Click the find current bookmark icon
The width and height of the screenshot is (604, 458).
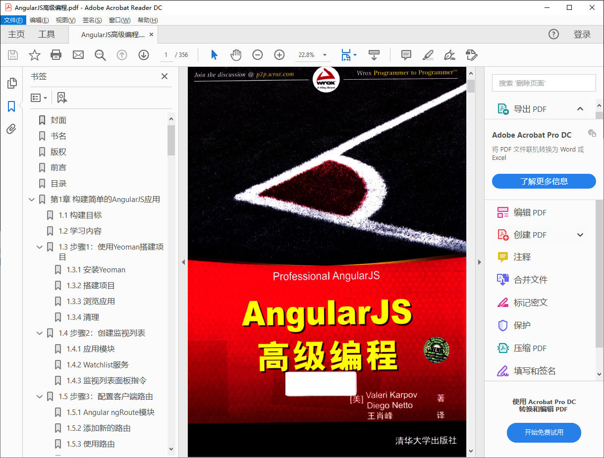click(x=61, y=98)
